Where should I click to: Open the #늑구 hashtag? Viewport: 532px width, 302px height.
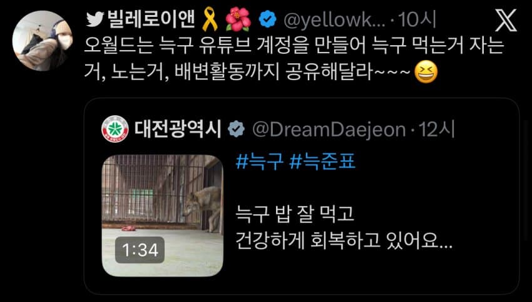tap(260, 161)
